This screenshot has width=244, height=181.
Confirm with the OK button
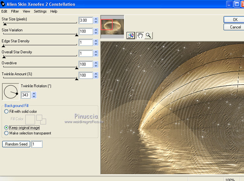(234, 20)
